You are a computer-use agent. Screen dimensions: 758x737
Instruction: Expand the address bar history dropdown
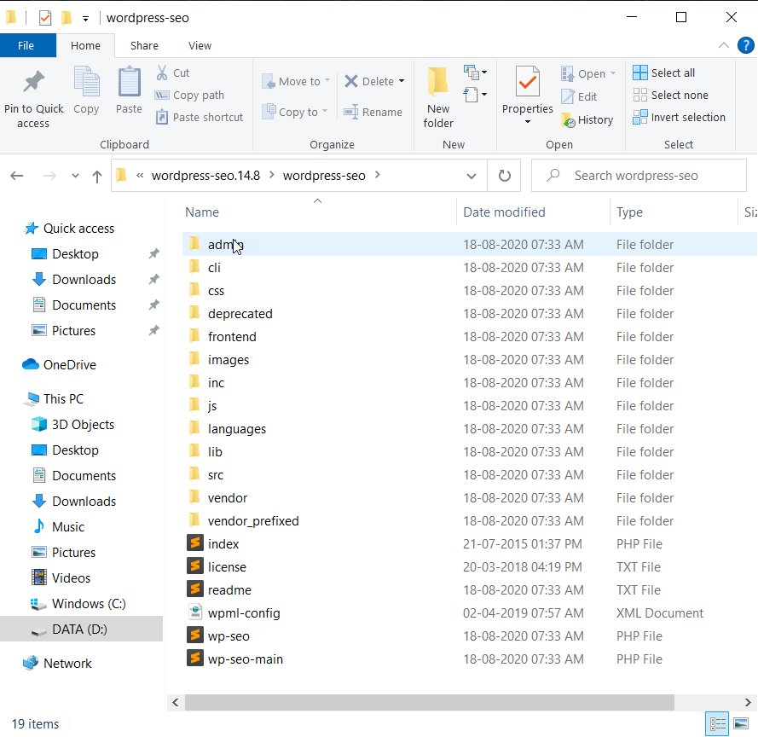point(472,176)
